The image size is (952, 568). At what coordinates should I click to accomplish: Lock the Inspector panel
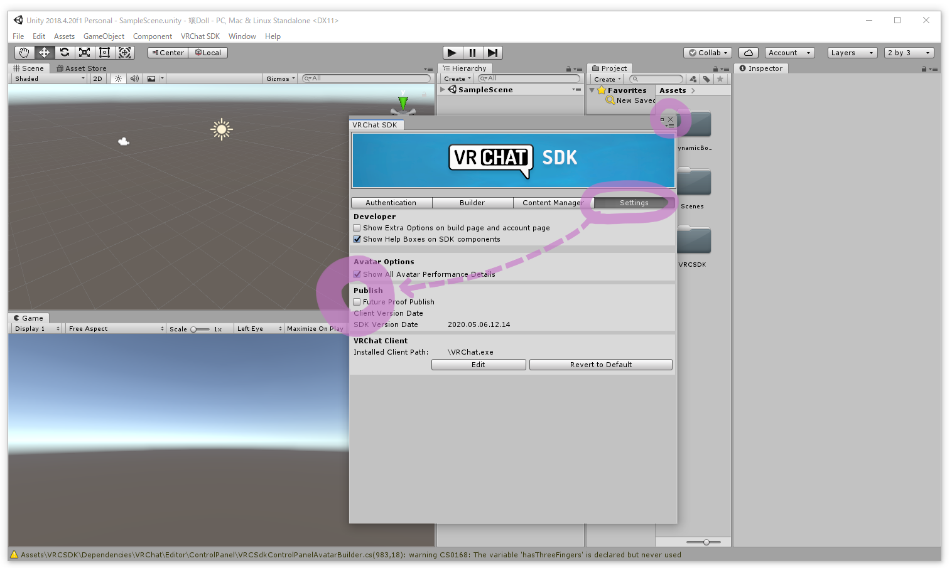[924, 69]
